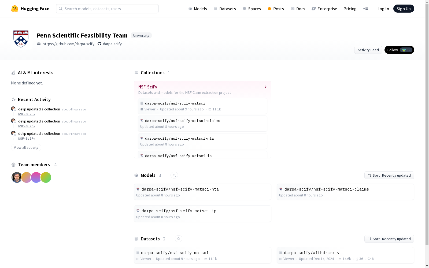Click the Team members heading
Image resolution: width=429 pixels, height=268 pixels.
click(34, 165)
